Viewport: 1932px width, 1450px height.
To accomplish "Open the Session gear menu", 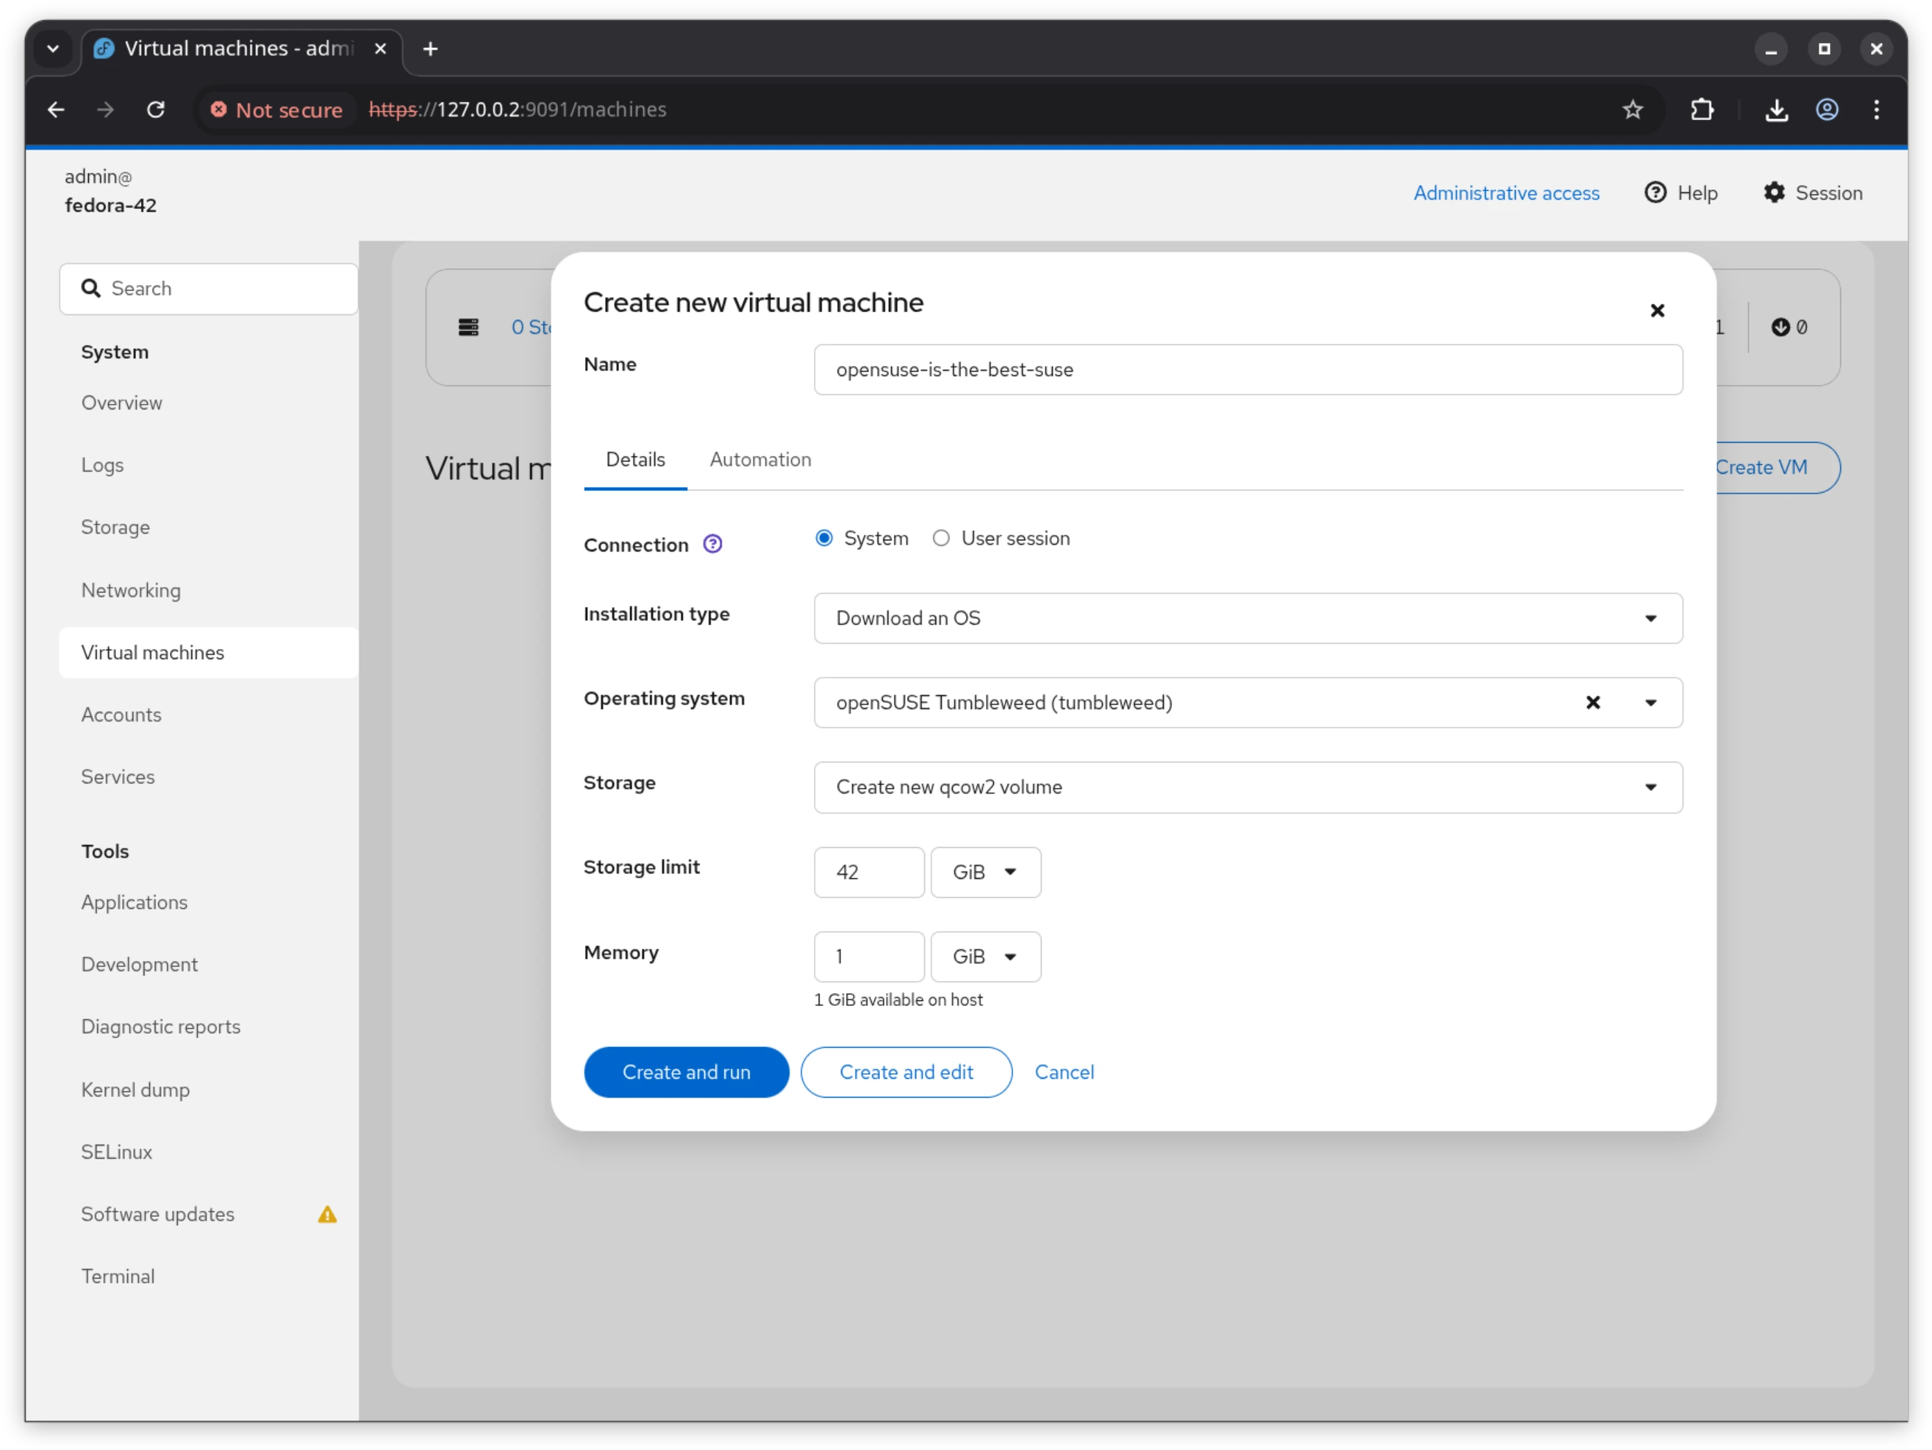I will (1813, 193).
